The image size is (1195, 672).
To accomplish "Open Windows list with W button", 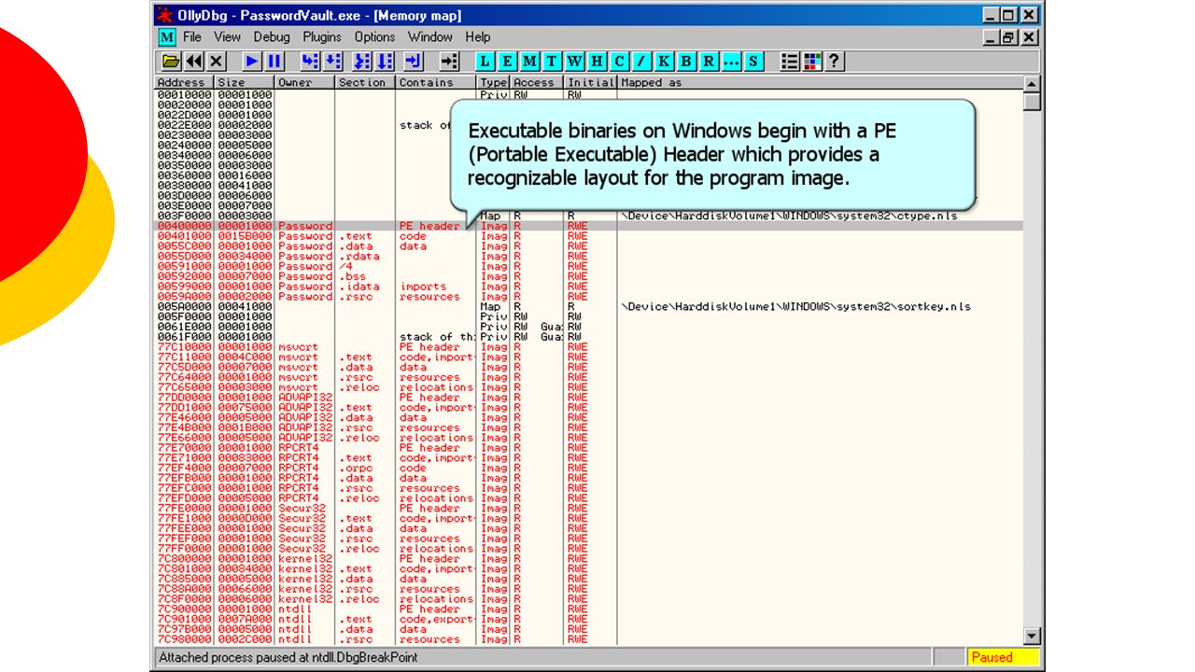I will point(574,62).
